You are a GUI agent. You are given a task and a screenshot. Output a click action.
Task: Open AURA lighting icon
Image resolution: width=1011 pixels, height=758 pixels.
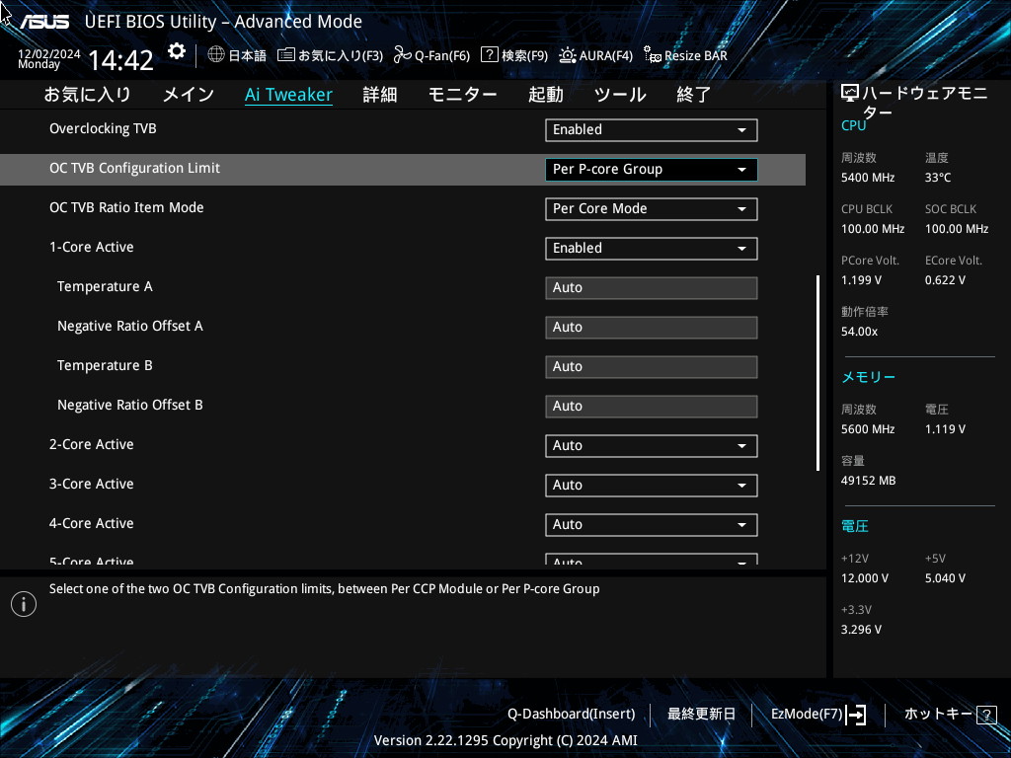click(568, 55)
